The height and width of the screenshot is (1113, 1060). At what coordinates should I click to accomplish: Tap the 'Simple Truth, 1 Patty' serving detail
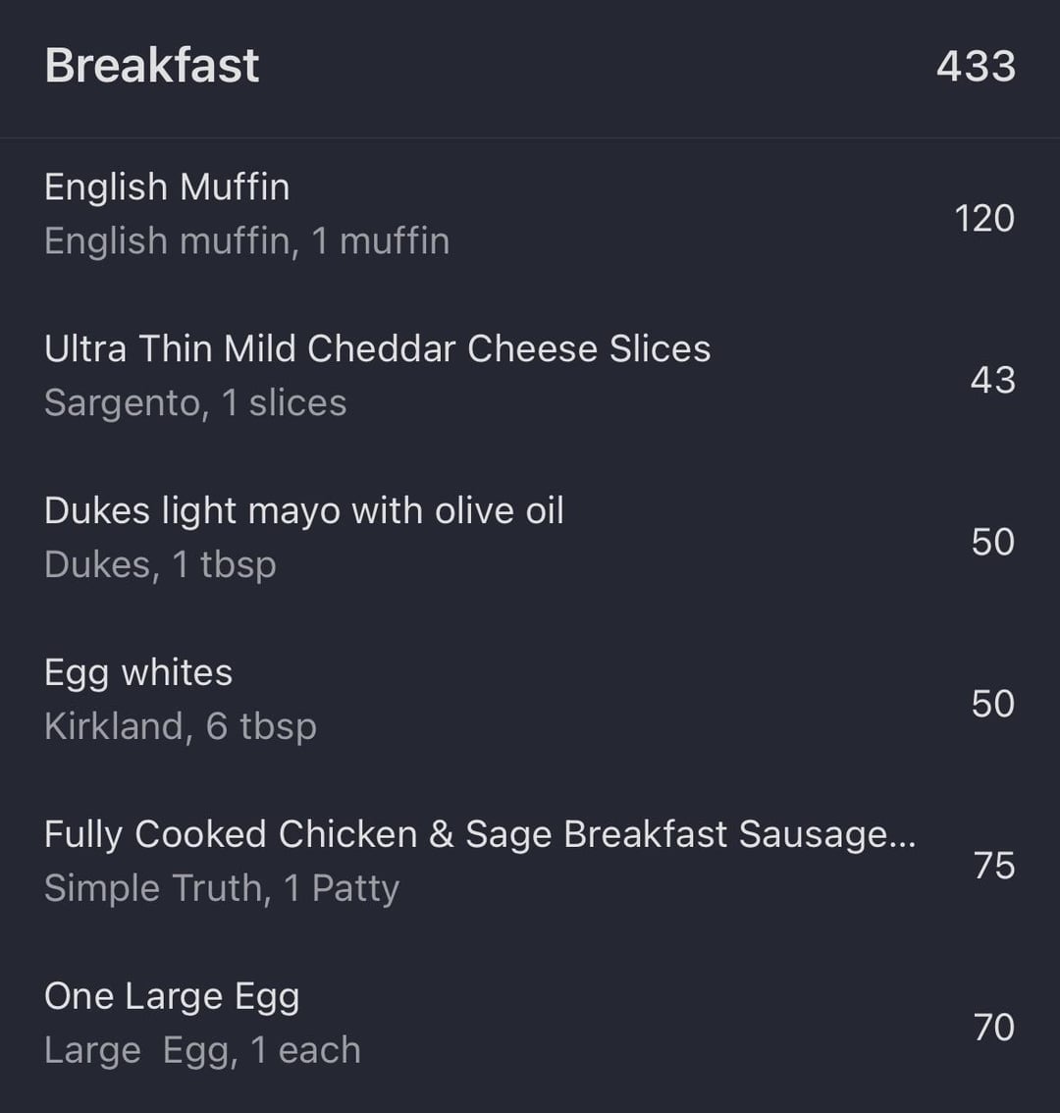point(222,888)
